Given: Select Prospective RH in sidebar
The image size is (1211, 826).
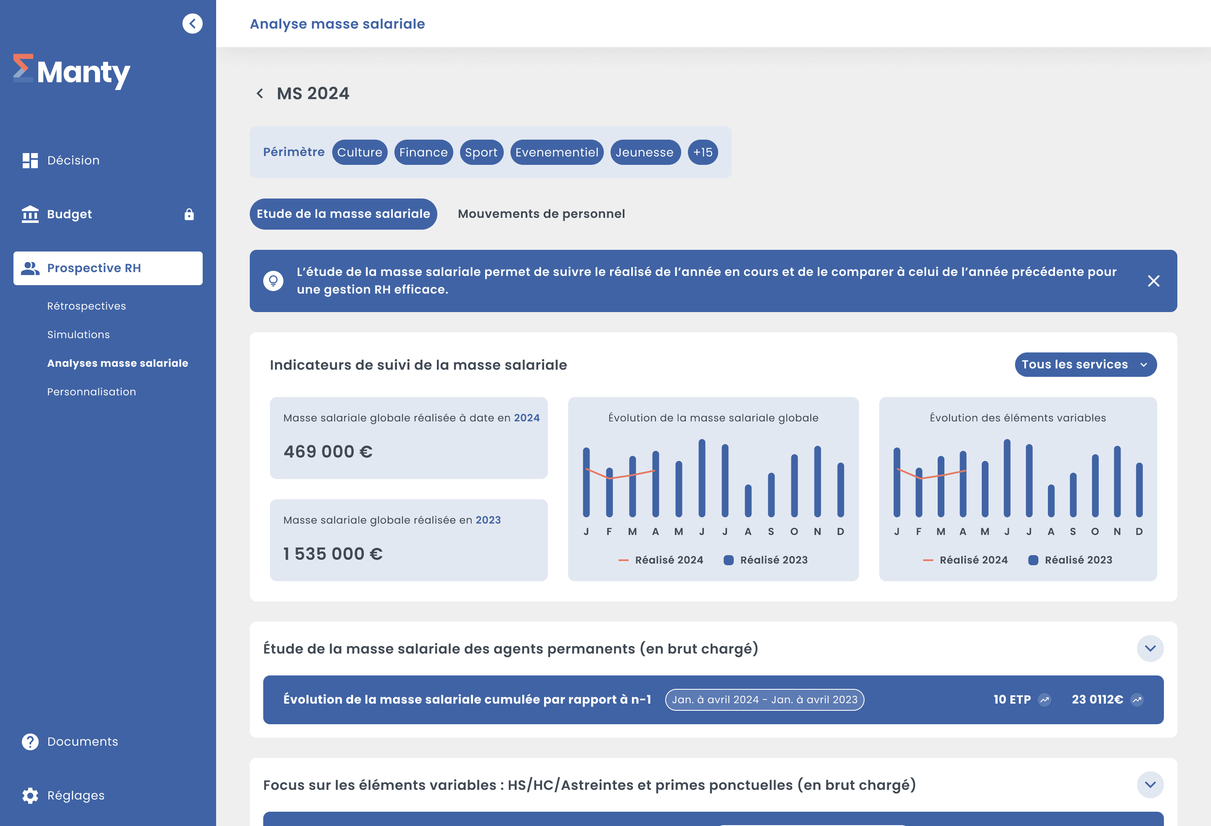Looking at the screenshot, I should pyautogui.click(x=108, y=268).
